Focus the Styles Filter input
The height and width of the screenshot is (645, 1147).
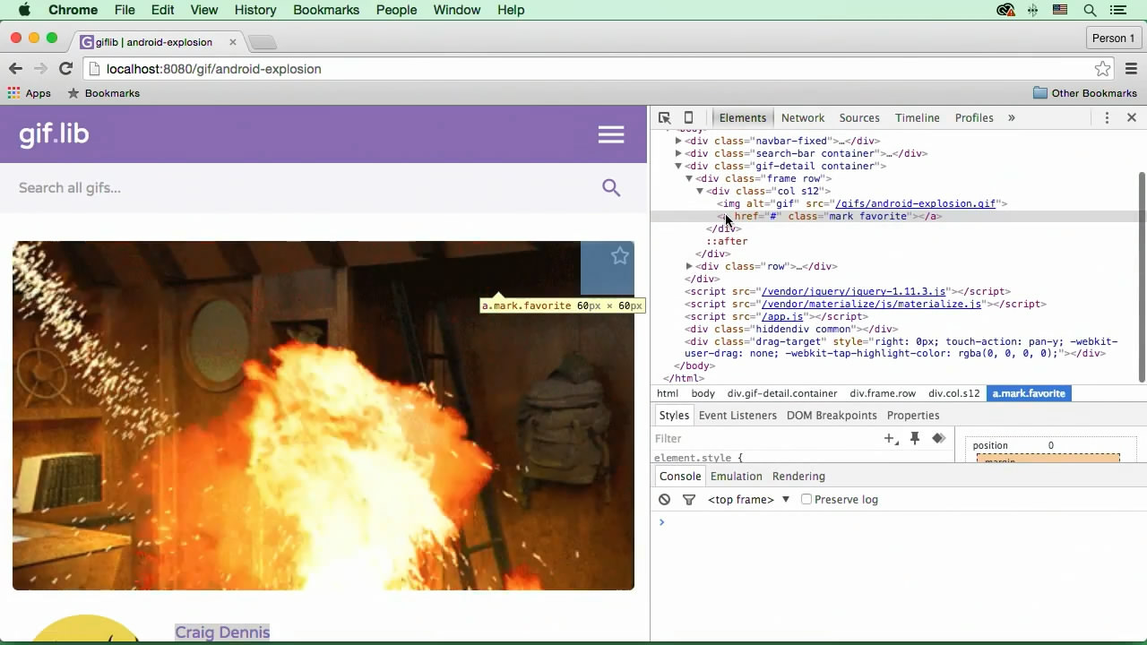764,438
